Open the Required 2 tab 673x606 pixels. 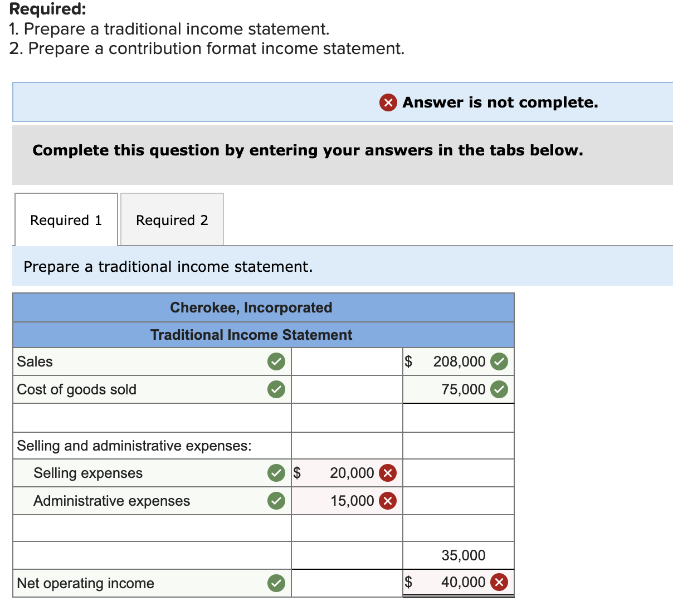172,219
